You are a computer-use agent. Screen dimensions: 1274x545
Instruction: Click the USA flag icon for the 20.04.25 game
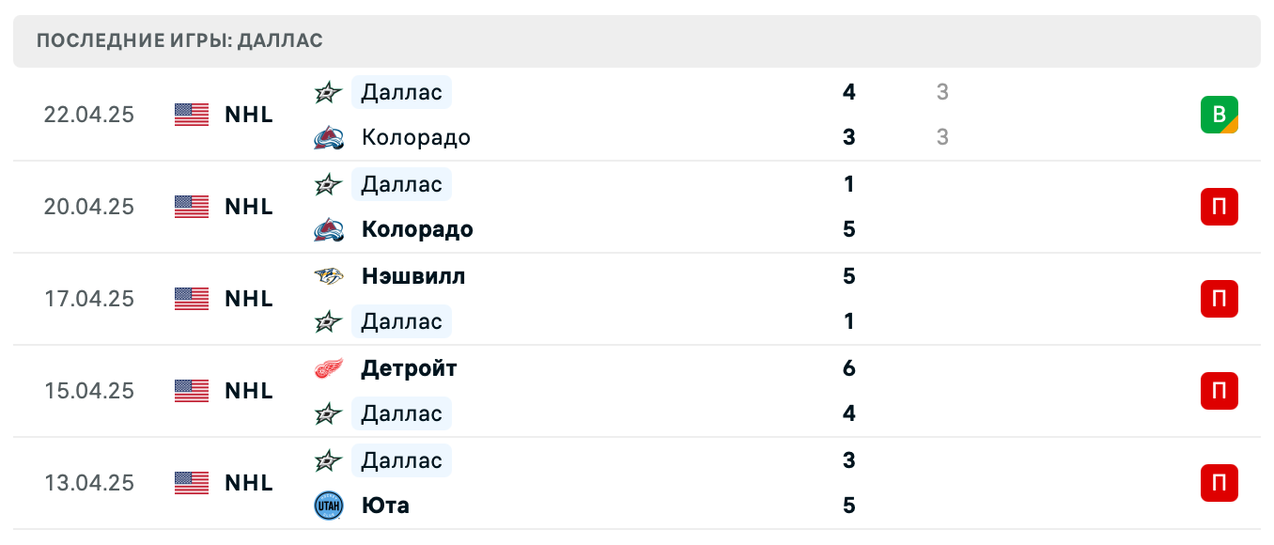(192, 207)
